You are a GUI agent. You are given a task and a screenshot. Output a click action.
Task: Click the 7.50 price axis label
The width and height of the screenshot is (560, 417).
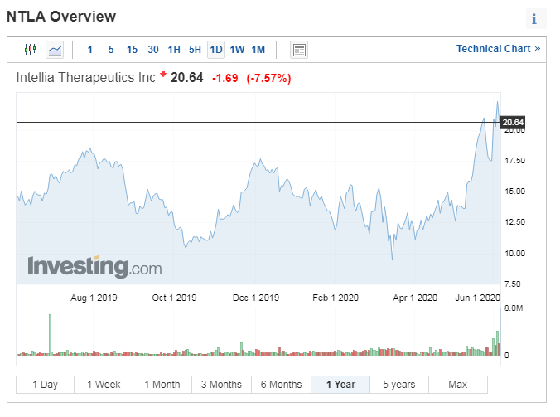click(512, 284)
